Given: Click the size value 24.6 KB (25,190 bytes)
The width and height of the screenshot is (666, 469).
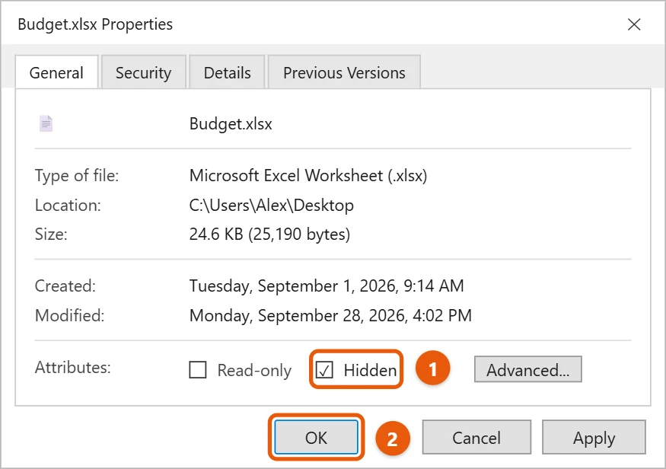Looking at the screenshot, I should point(269,234).
